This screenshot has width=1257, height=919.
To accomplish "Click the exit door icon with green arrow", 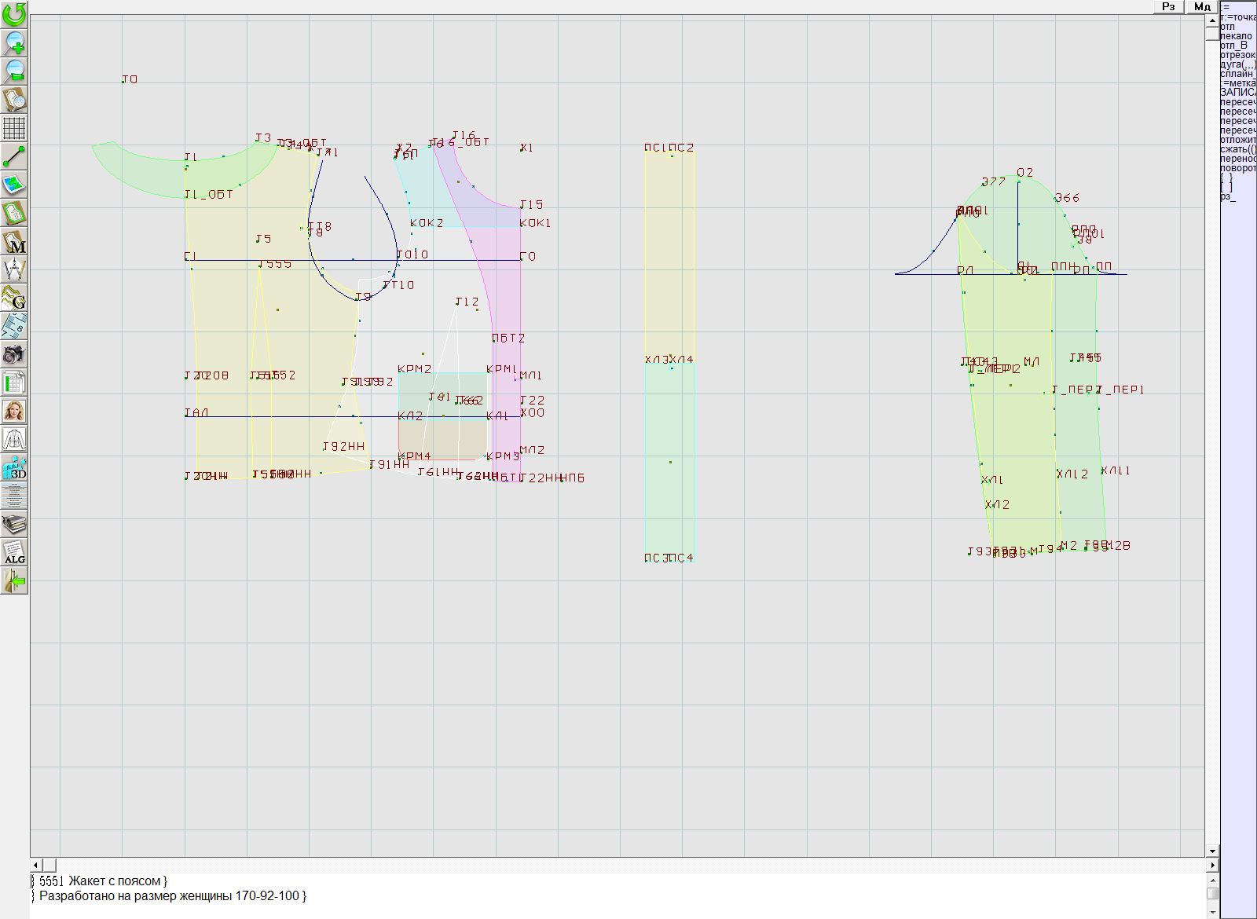I will 14,580.
